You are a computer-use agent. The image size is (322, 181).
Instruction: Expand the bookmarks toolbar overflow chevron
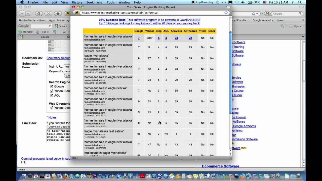(303, 20)
